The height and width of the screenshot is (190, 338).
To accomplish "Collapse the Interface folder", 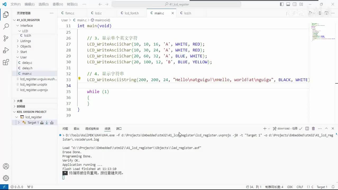I will pyautogui.click(x=26, y=26).
